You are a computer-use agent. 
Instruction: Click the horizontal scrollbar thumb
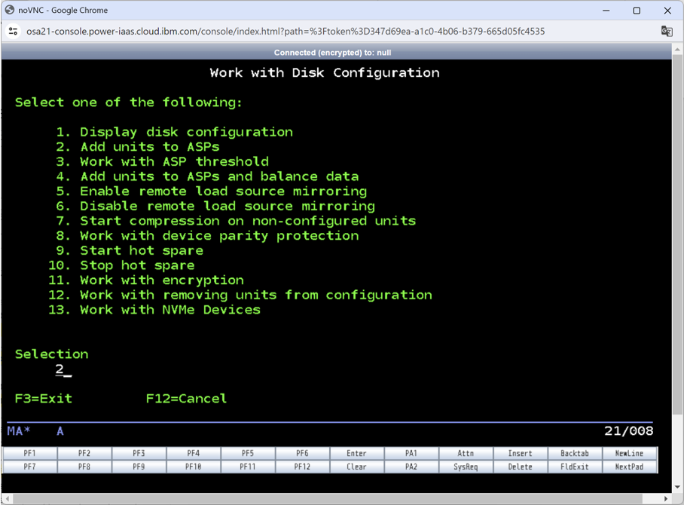click(x=326, y=498)
